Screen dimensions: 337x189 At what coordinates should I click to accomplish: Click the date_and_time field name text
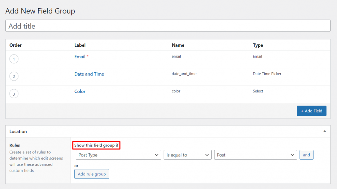click(x=184, y=74)
